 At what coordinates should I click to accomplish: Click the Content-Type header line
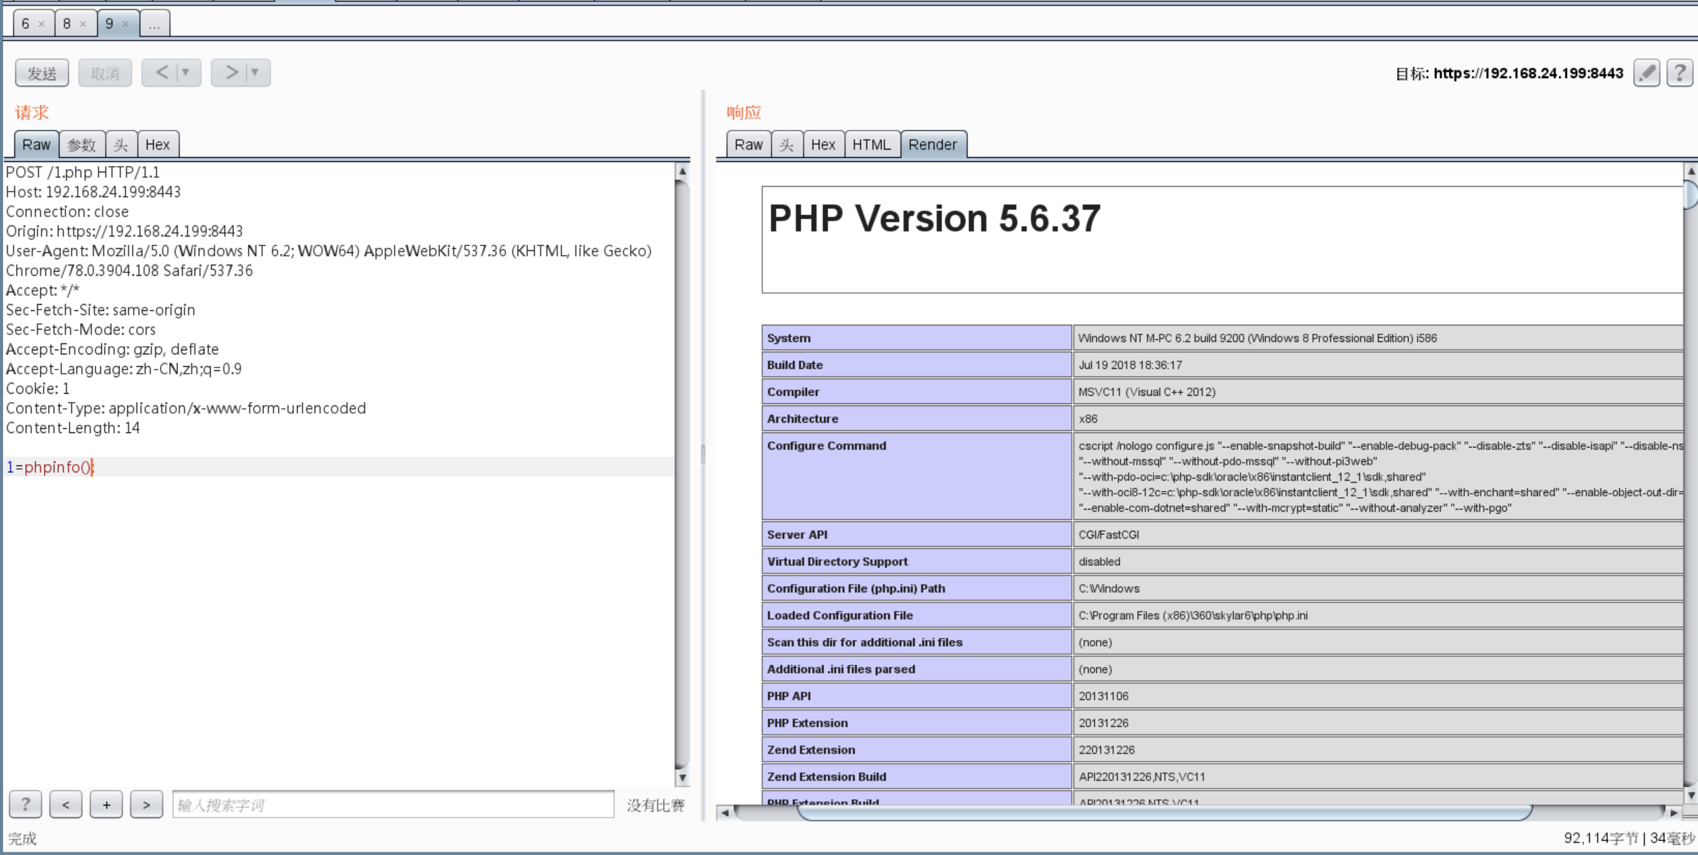coord(186,408)
